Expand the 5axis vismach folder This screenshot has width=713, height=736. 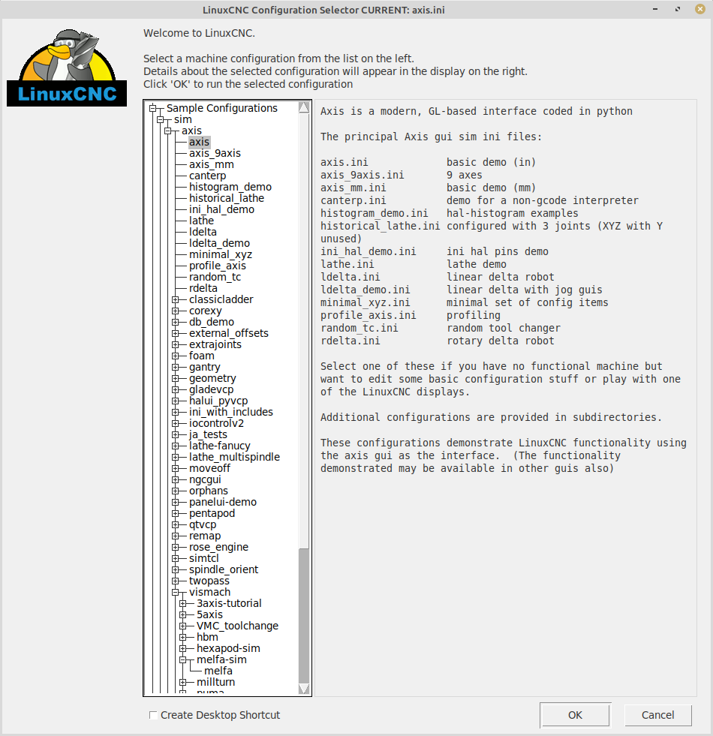(x=182, y=615)
